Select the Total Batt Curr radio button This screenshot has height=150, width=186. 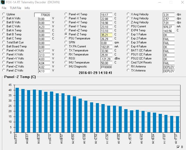(4, 42)
